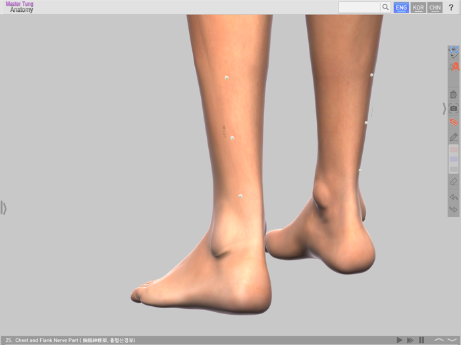Select the labeled middle point on the left leg

[x=232, y=138]
